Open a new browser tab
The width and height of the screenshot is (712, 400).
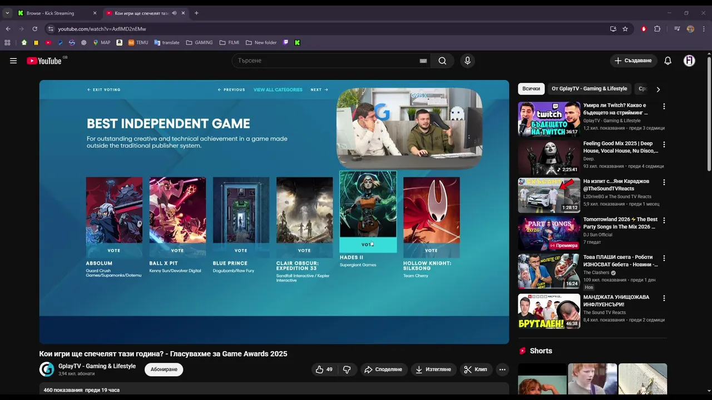point(196,13)
